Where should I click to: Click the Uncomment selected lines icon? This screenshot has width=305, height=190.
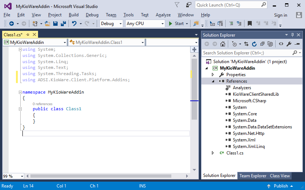(239, 24)
